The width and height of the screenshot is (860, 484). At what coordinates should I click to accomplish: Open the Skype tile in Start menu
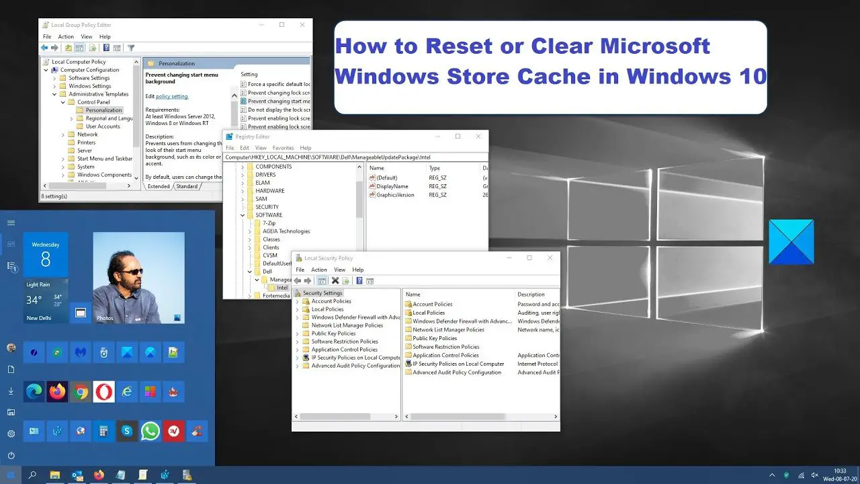click(127, 431)
